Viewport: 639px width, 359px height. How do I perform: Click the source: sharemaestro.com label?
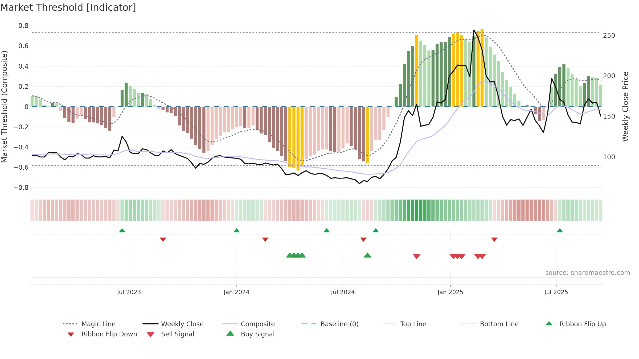[588, 273]
